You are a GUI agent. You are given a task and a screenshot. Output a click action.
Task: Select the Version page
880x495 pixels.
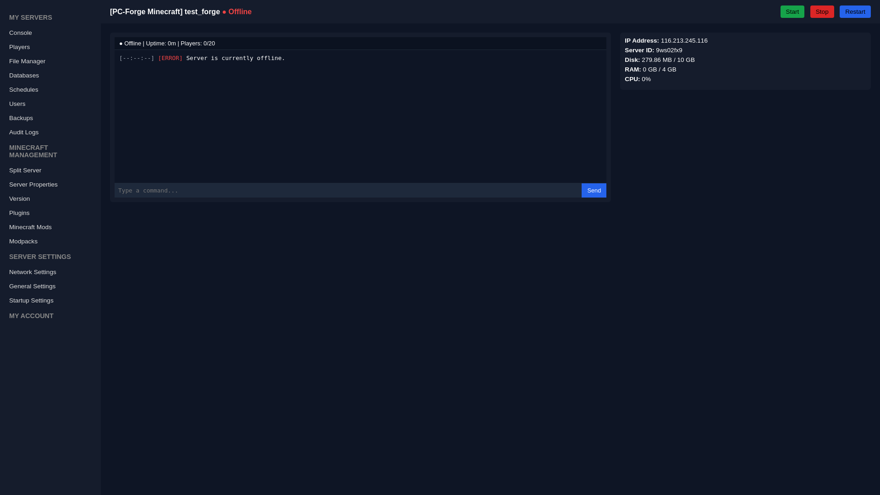pyautogui.click(x=19, y=199)
